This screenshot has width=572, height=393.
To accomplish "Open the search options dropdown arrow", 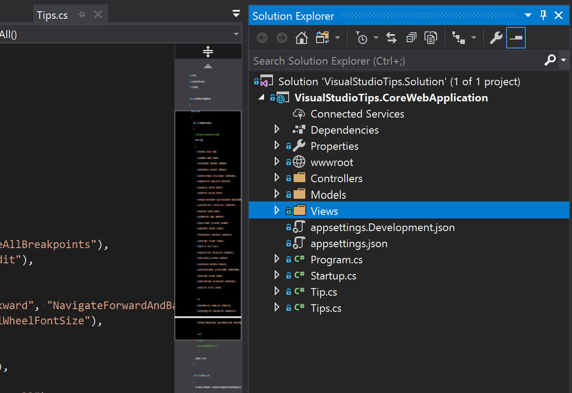I will point(564,60).
